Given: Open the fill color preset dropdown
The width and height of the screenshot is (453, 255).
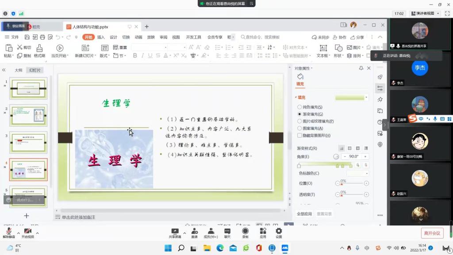Looking at the screenshot, I should (x=366, y=97).
